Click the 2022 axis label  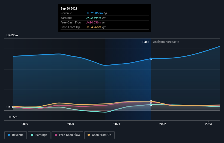pyautogui.click(x=163, y=124)
